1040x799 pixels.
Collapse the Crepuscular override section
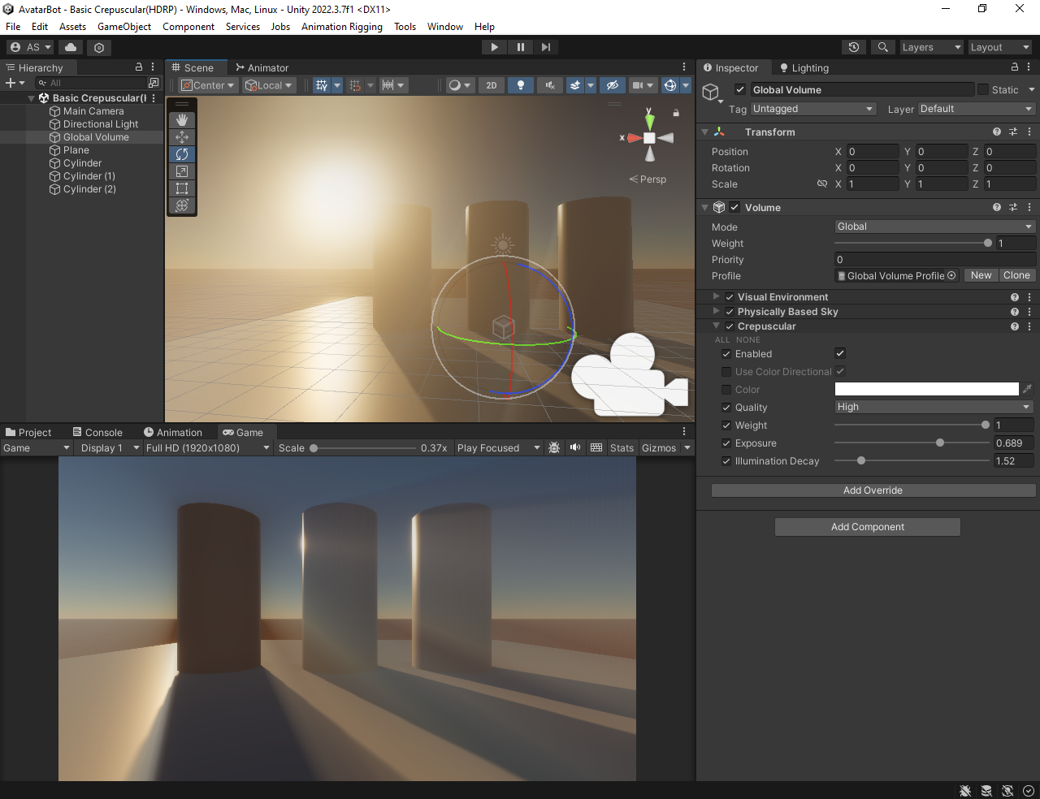click(716, 326)
